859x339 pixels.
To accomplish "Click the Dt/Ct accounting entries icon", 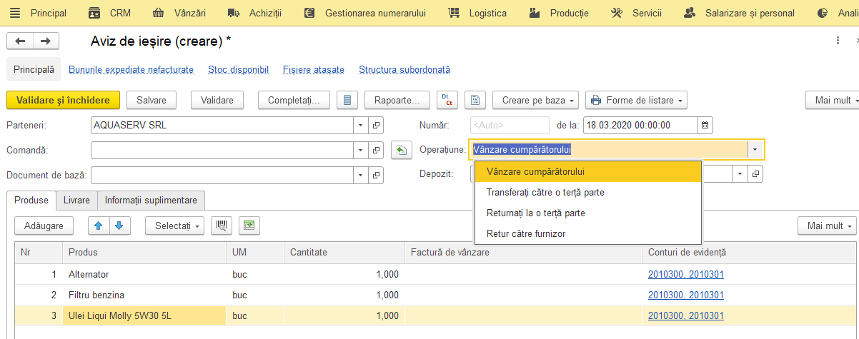I will (x=448, y=100).
